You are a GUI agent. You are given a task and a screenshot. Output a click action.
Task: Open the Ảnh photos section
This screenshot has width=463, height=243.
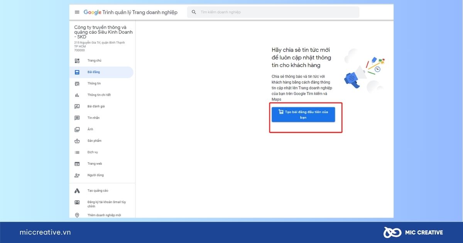101,129
